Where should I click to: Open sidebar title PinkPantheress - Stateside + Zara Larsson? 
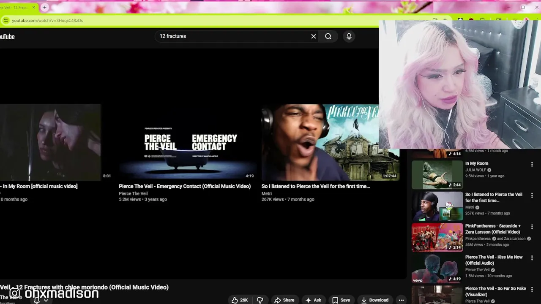click(x=493, y=229)
